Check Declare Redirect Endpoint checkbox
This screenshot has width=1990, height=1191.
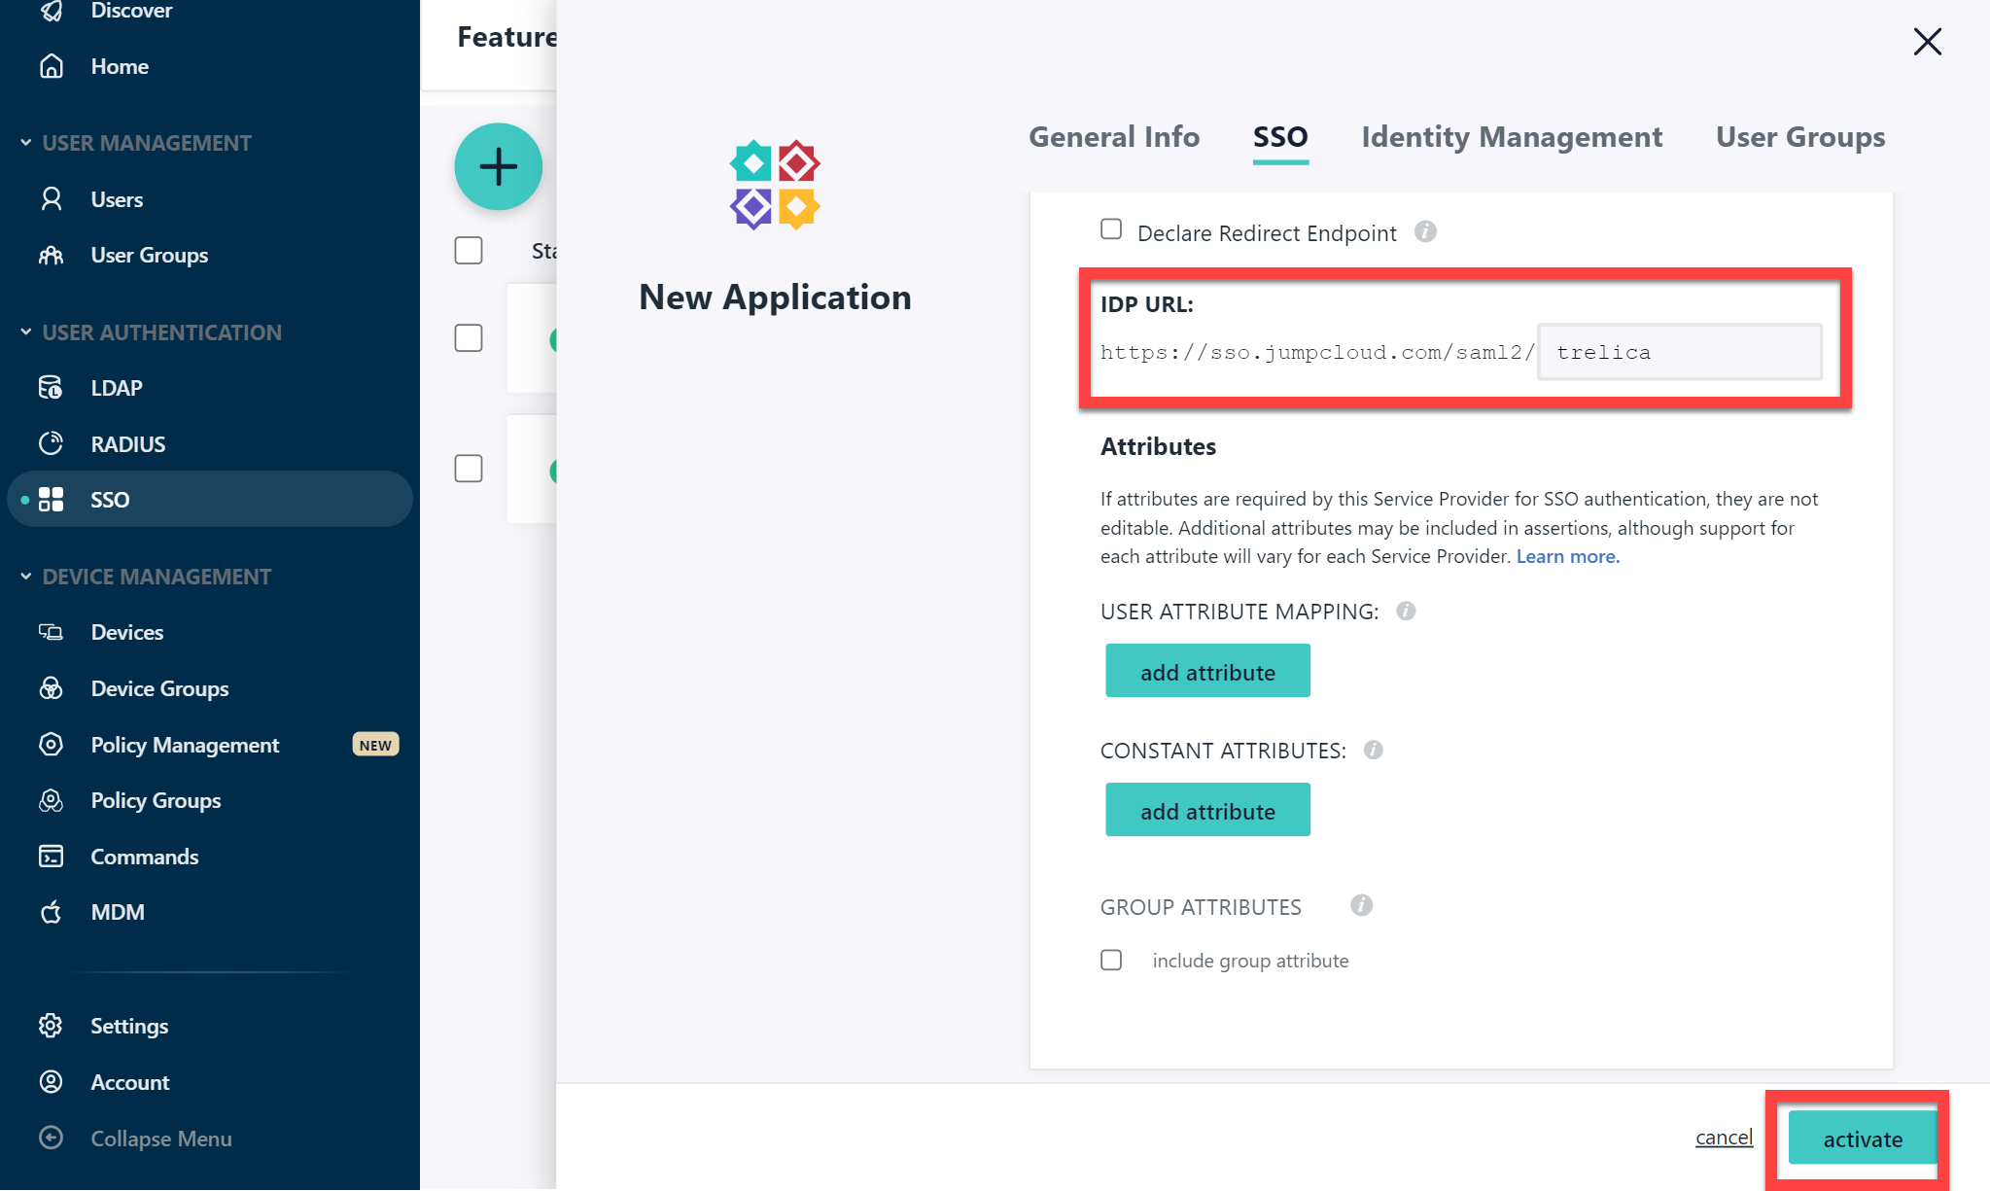(1111, 229)
